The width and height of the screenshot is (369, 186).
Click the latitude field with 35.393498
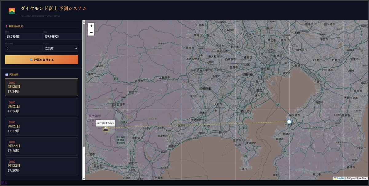pos(24,36)
